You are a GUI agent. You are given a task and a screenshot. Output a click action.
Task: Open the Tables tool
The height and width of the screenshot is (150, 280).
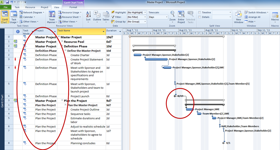click(x=106, y=17)
